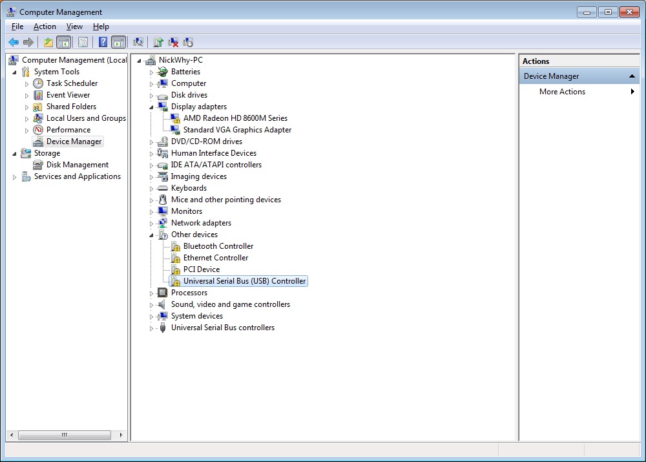Open the Properties toolbar icon
Image resolution: width=646 pixels, height=462 pixels.
click(x=83, y=43)
